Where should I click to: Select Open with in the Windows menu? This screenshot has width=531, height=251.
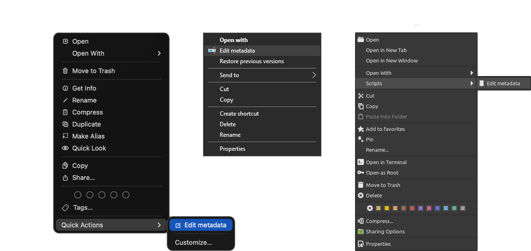pyautogui.click(x=234, y=40)
